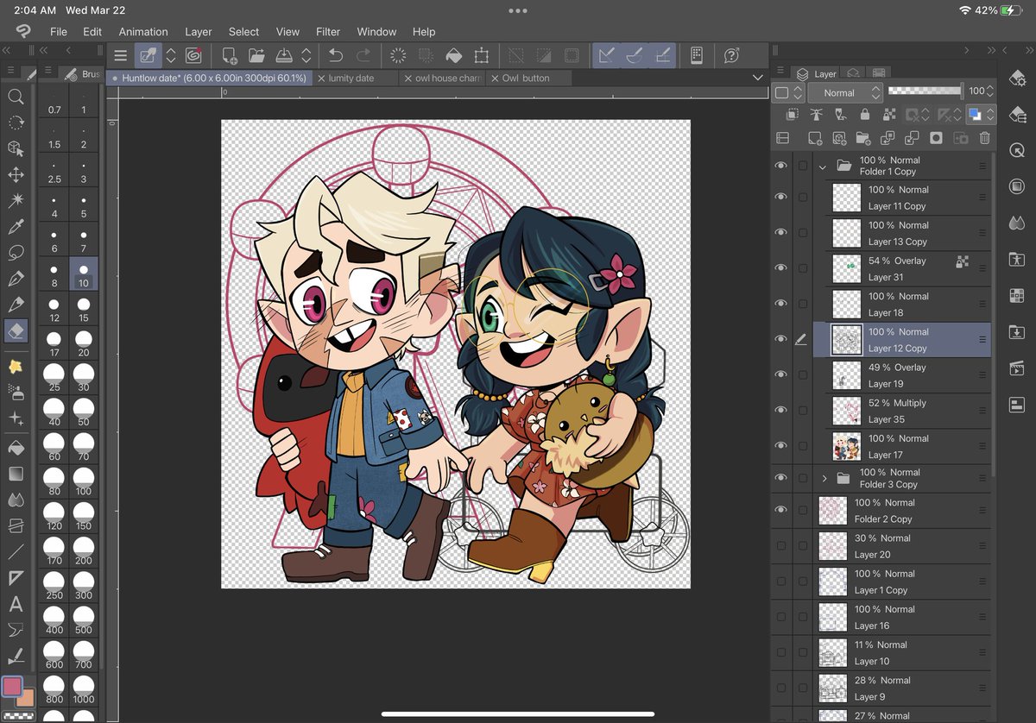Select the Auto select magic wand tool
The width and height of the screenshot is (1036, 723).
[x=16, y=200]
